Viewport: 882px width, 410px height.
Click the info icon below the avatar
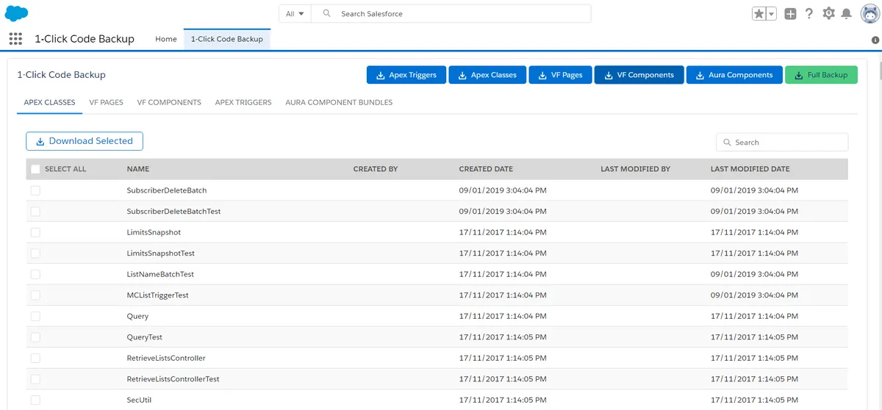tap(875, 40)
